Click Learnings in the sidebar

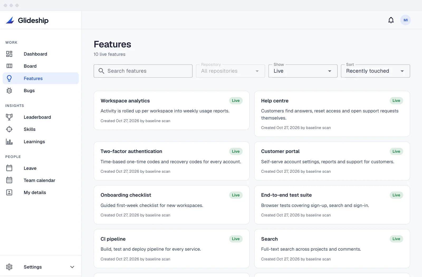pyautogui.click(x=41, y=142)
